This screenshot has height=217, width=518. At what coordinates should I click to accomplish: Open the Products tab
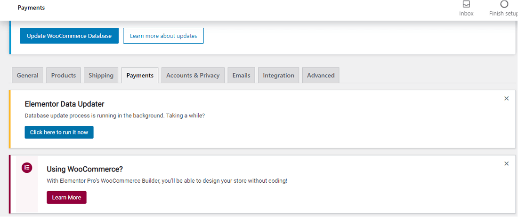click(x=64, y=76)
